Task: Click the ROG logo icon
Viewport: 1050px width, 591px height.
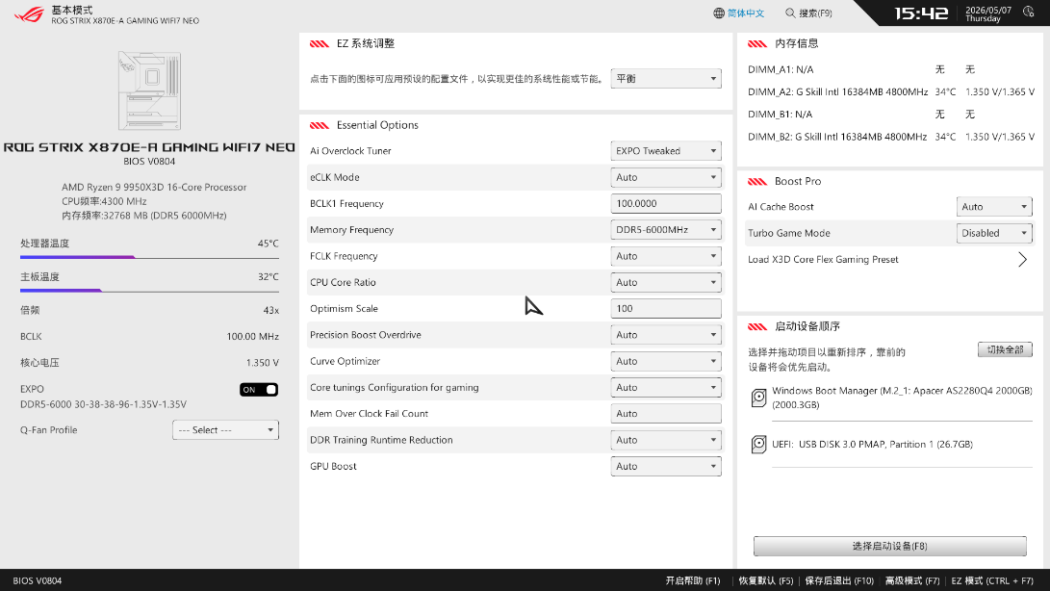Action: (30, 14)
